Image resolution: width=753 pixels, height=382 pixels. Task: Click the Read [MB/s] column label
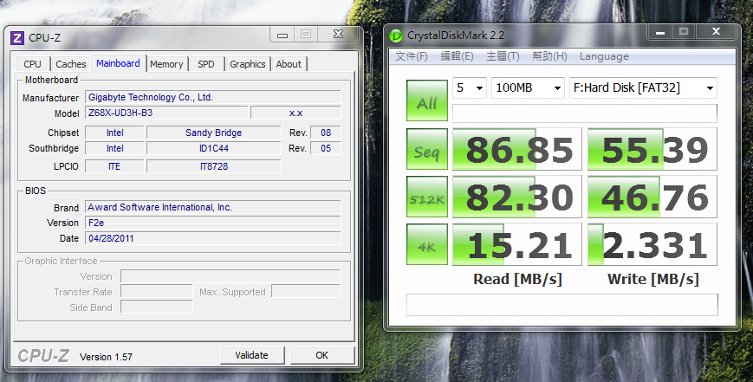[x=517, y=279]
